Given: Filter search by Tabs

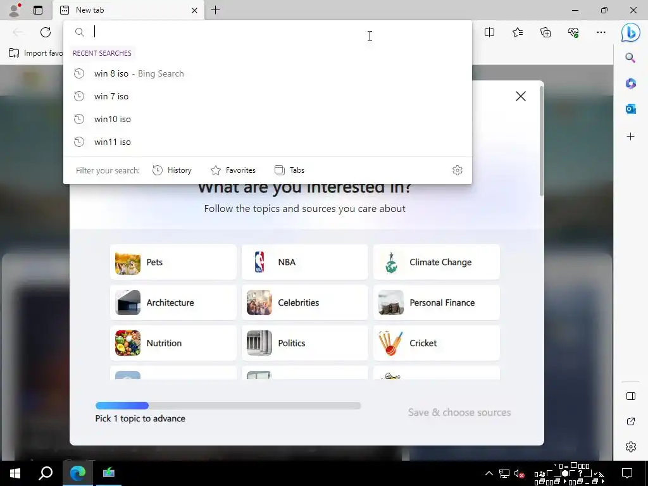Looking at the screenshot, I should click(289, 170).
